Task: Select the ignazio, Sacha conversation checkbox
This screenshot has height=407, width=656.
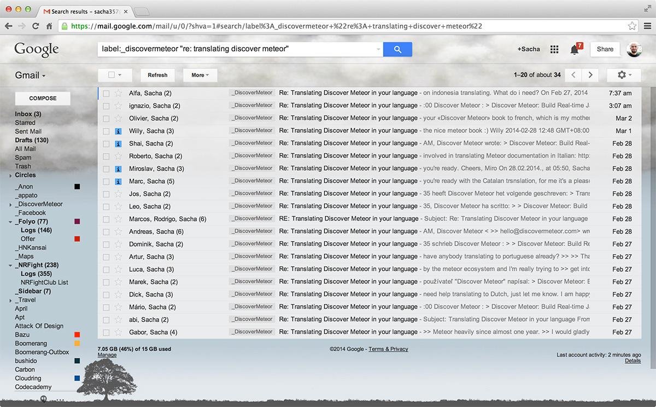Action: [106, 106]
